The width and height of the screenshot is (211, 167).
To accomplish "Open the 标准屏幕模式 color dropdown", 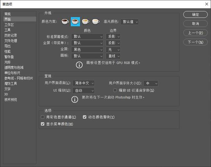I will pyautogui.click(x=87, y=37).
